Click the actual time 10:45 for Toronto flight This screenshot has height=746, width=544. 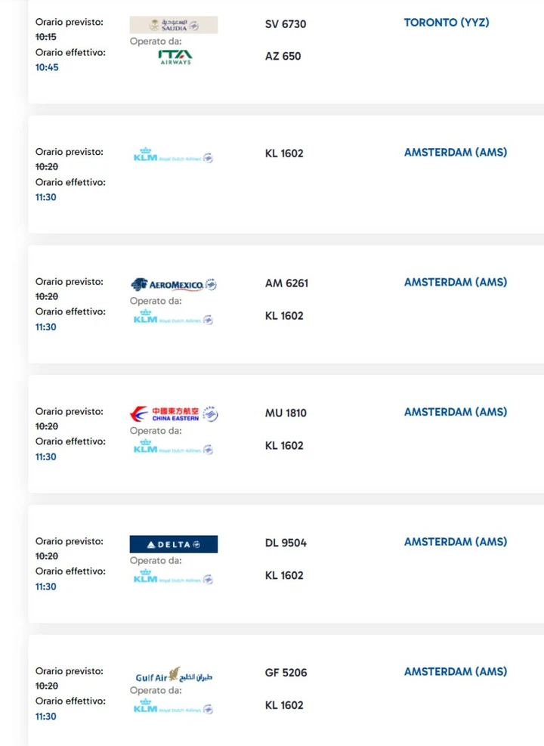pos(47,67)
